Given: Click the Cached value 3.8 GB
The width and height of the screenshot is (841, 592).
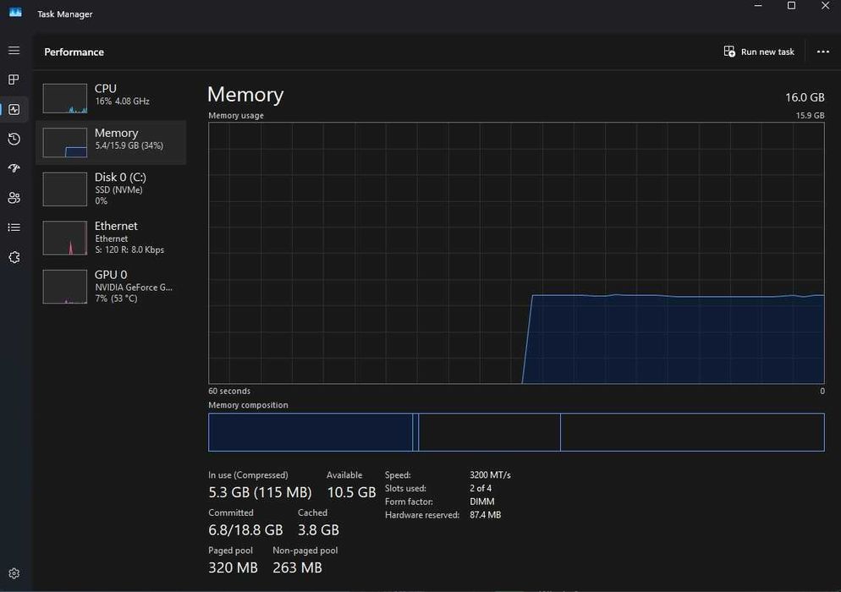Looking at the screenshot, I should pyautogui.click(x=318, y=529).
